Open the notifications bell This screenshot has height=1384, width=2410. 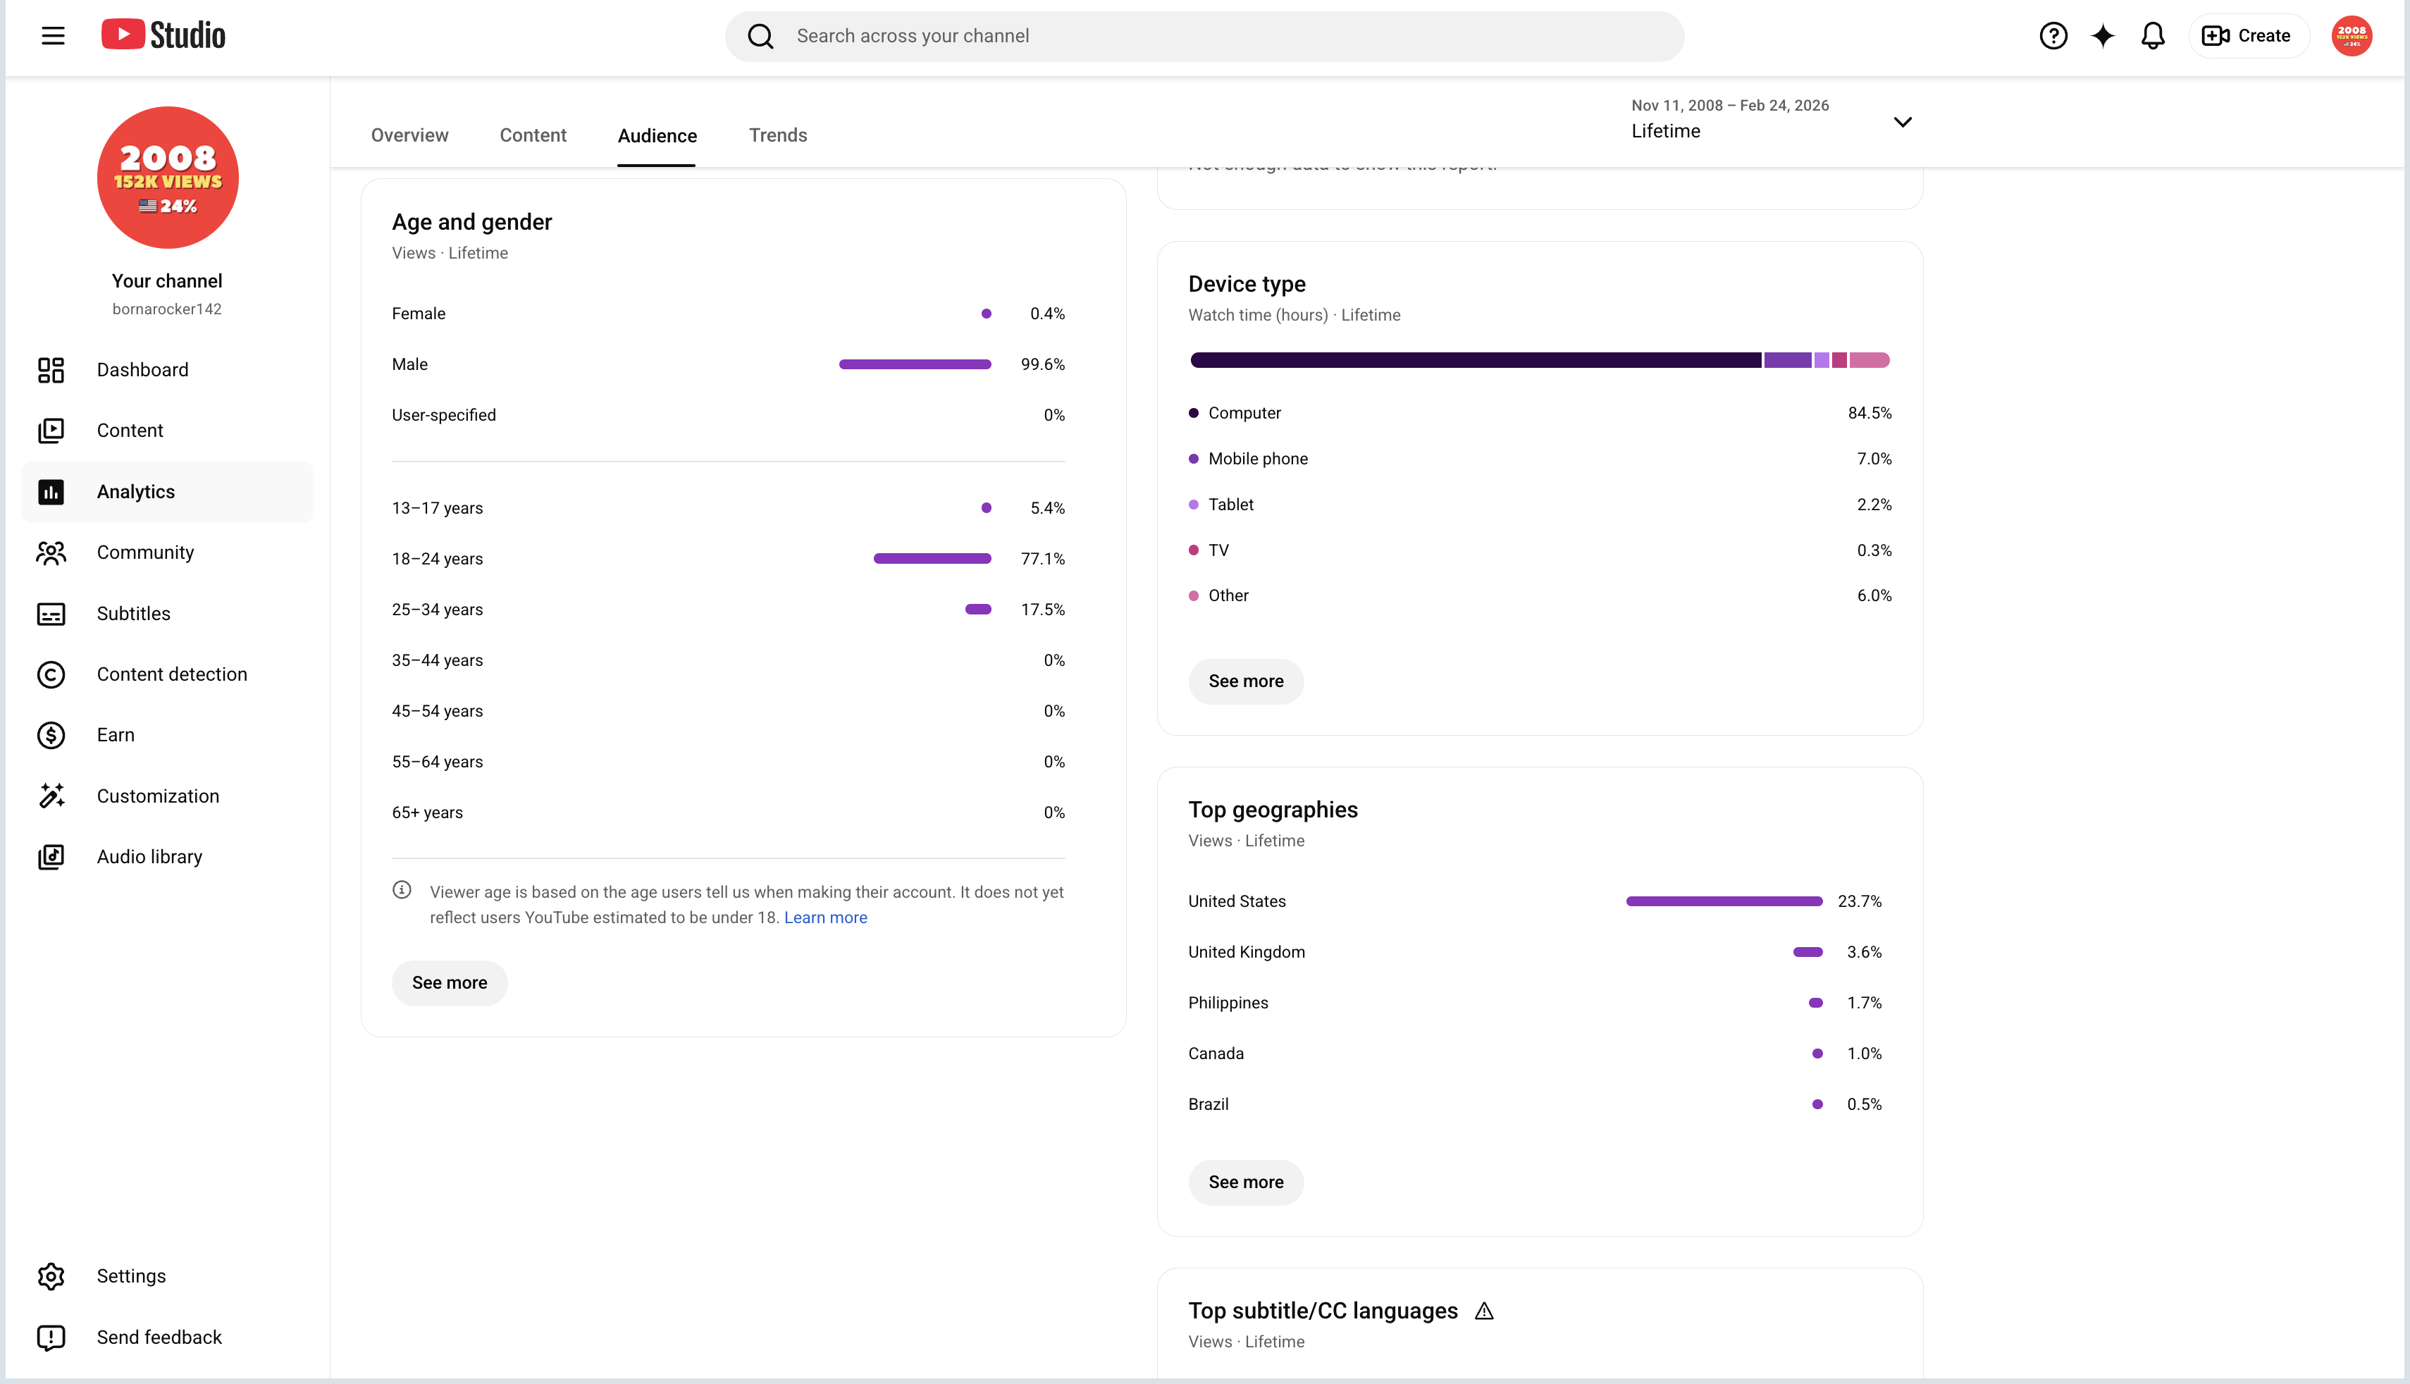tap(2153, 36)
